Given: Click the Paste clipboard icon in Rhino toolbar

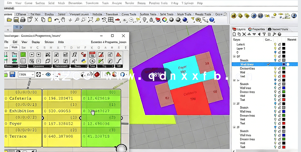Looking at the screenshot, I should coord(50,20).
